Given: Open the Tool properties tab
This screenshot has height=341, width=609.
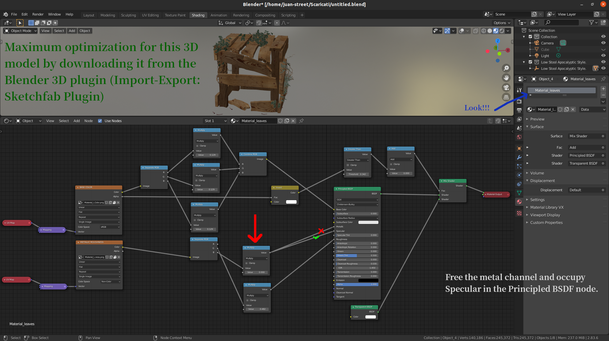Looking at the screenshot, I should pyautogui.click(x=519, y=90).
